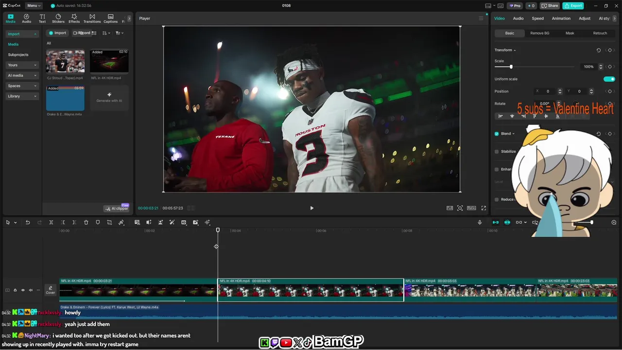Viewport: 622px width, 350px height.
Task: Click the marker shield icon
Action: coord(98,222)
